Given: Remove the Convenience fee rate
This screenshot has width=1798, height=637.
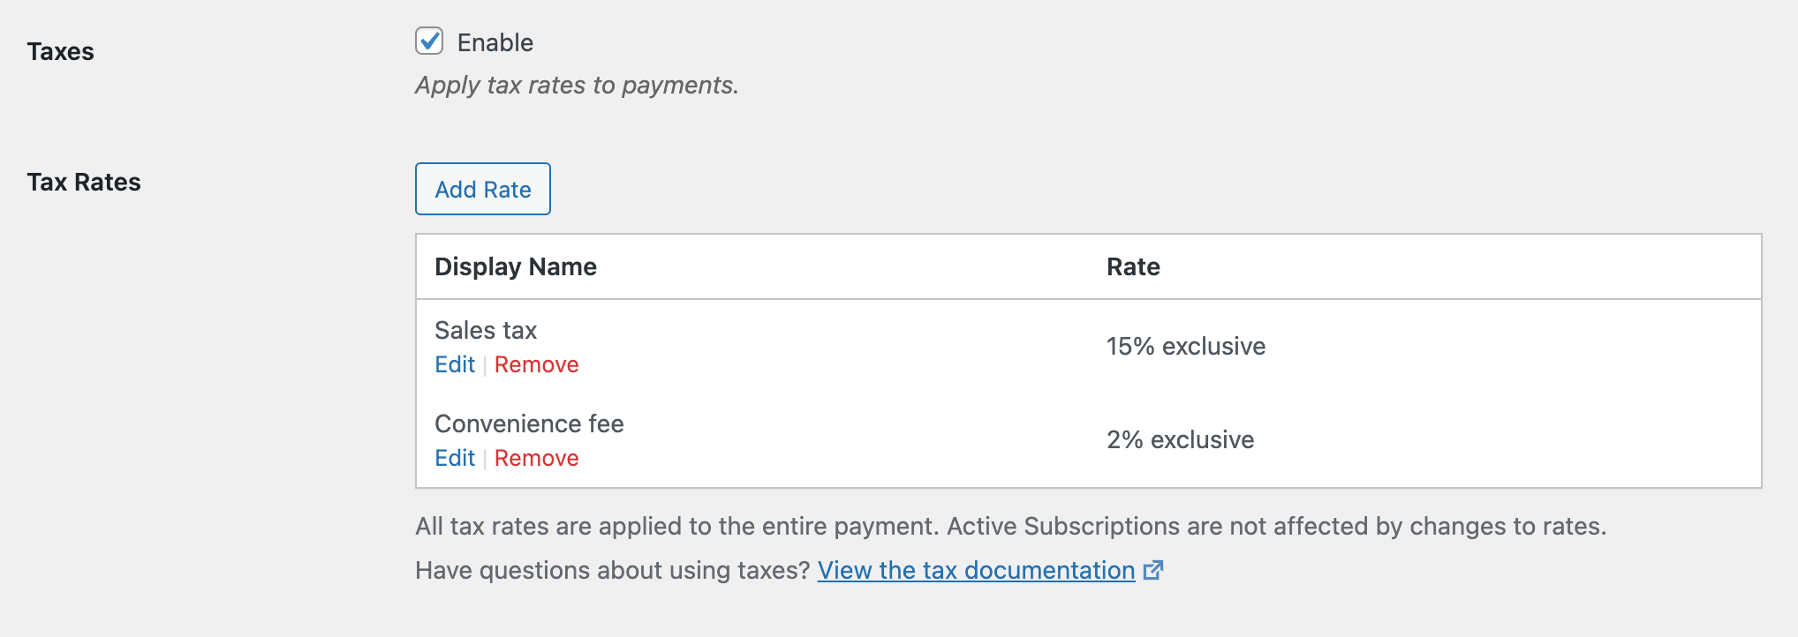Looking at the screenshot, I should tap(536, 458).
